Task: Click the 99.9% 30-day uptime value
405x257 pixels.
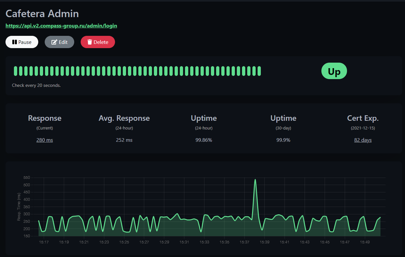Action: [283, 140]
